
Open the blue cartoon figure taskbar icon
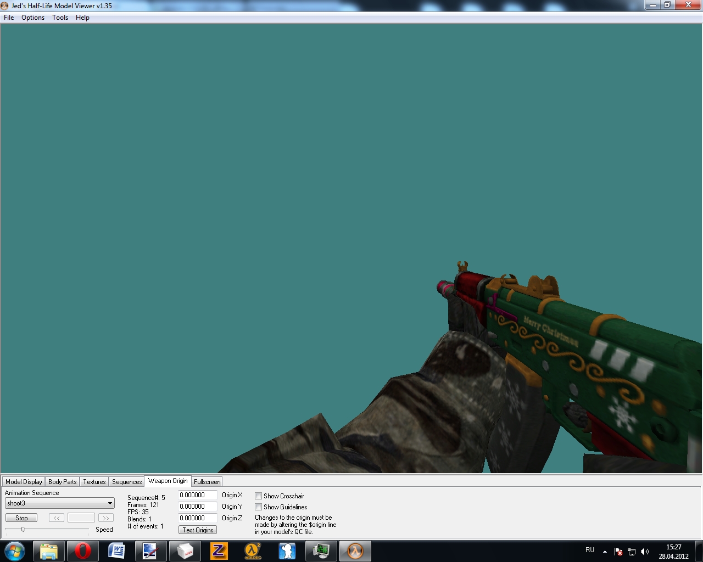[x=287, y=551]
